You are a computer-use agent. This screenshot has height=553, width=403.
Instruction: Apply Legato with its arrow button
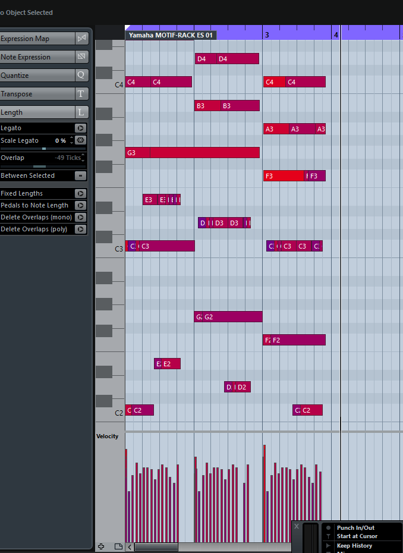80,128
